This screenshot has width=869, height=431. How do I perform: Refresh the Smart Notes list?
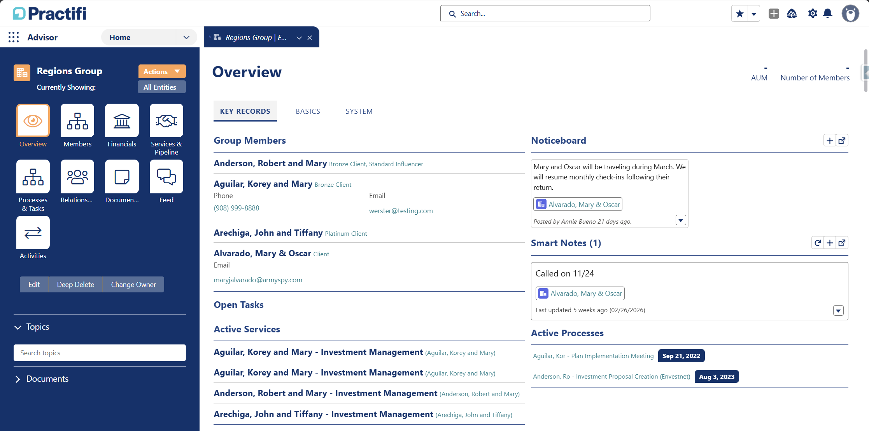click(818, 243)
